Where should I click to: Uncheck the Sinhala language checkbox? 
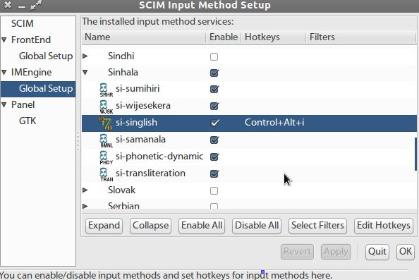coord(214,73)
